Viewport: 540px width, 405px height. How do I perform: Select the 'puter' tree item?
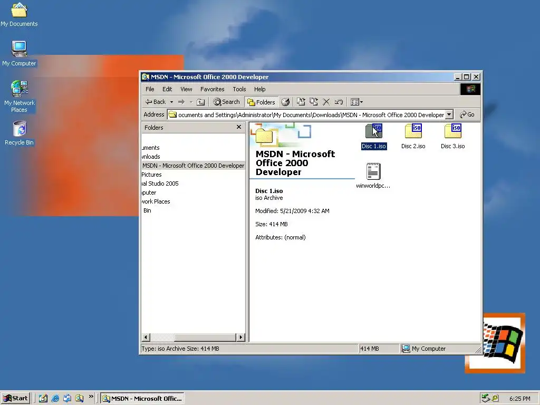tap(149, 192)
